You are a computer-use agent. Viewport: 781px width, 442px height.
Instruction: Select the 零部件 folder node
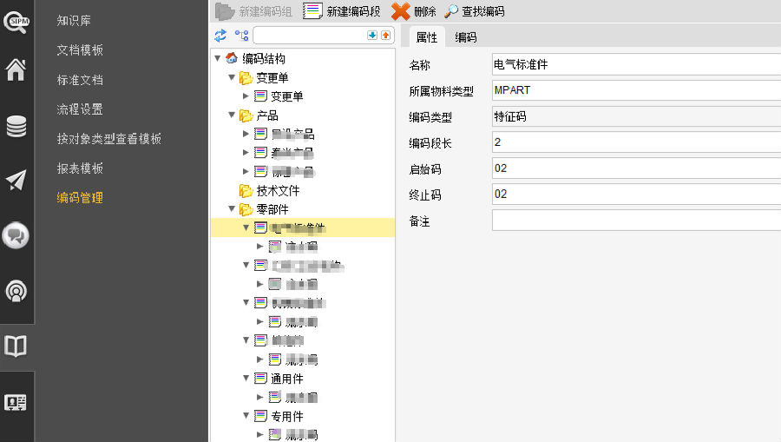coord(272,209)
